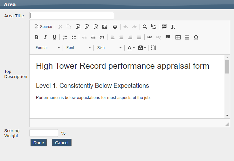Insert an image using the Image icon
The height and width of the screenshot is (161, 234).
pyautogui.click(x=105, y=27)
